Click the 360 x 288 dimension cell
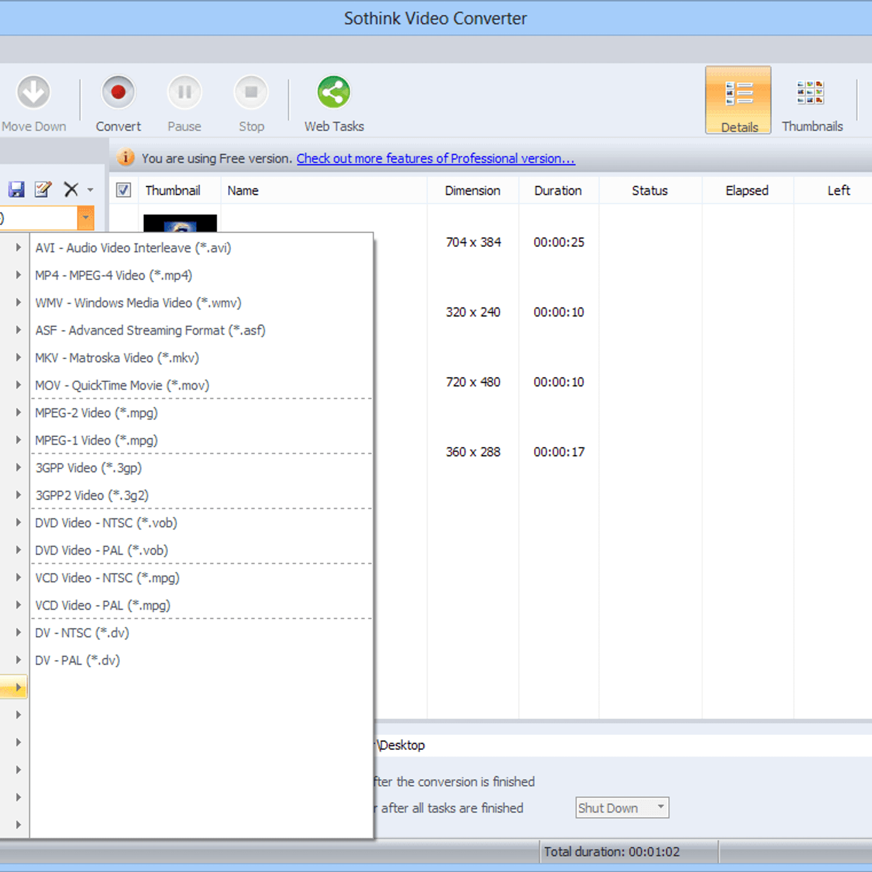872x872 pixels. pyautogui.click(x=473, y=452)
